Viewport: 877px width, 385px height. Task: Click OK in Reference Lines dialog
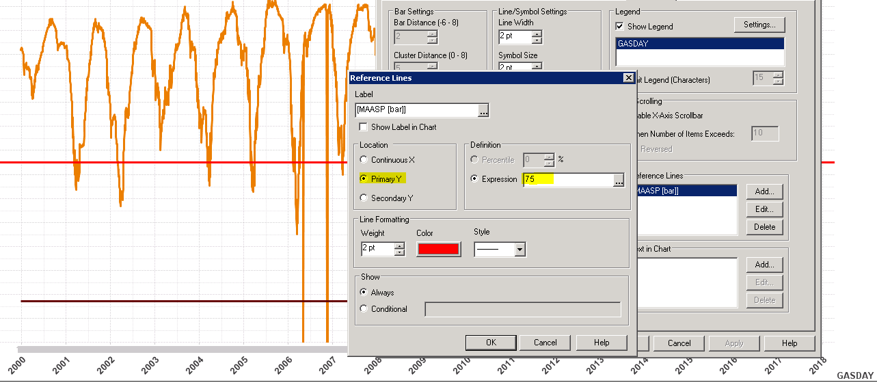pos(490,343)
